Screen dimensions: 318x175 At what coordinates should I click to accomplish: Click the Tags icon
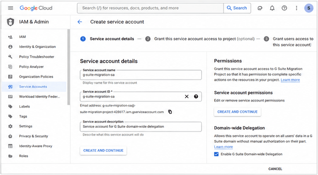click(10, 117)
